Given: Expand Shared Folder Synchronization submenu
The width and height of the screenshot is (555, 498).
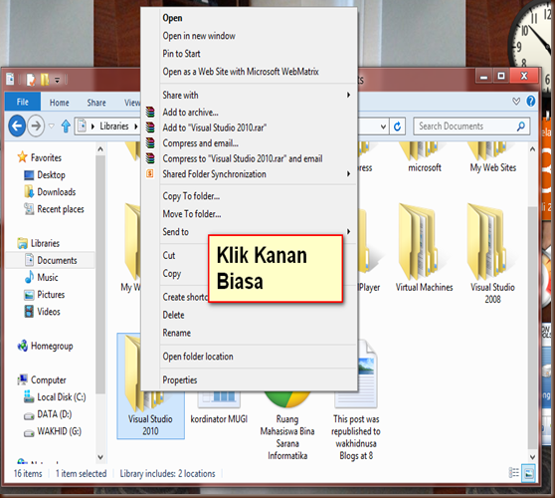Looking at the screenshot, I should point(348,173).
